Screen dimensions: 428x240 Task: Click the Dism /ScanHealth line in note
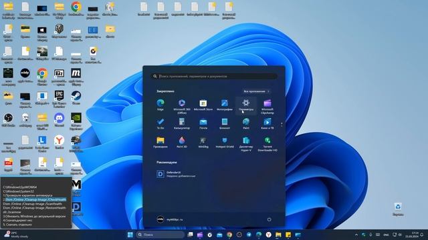coord(32,203)
